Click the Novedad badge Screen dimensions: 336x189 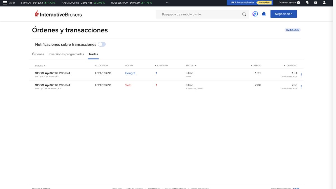click(264, 3)
